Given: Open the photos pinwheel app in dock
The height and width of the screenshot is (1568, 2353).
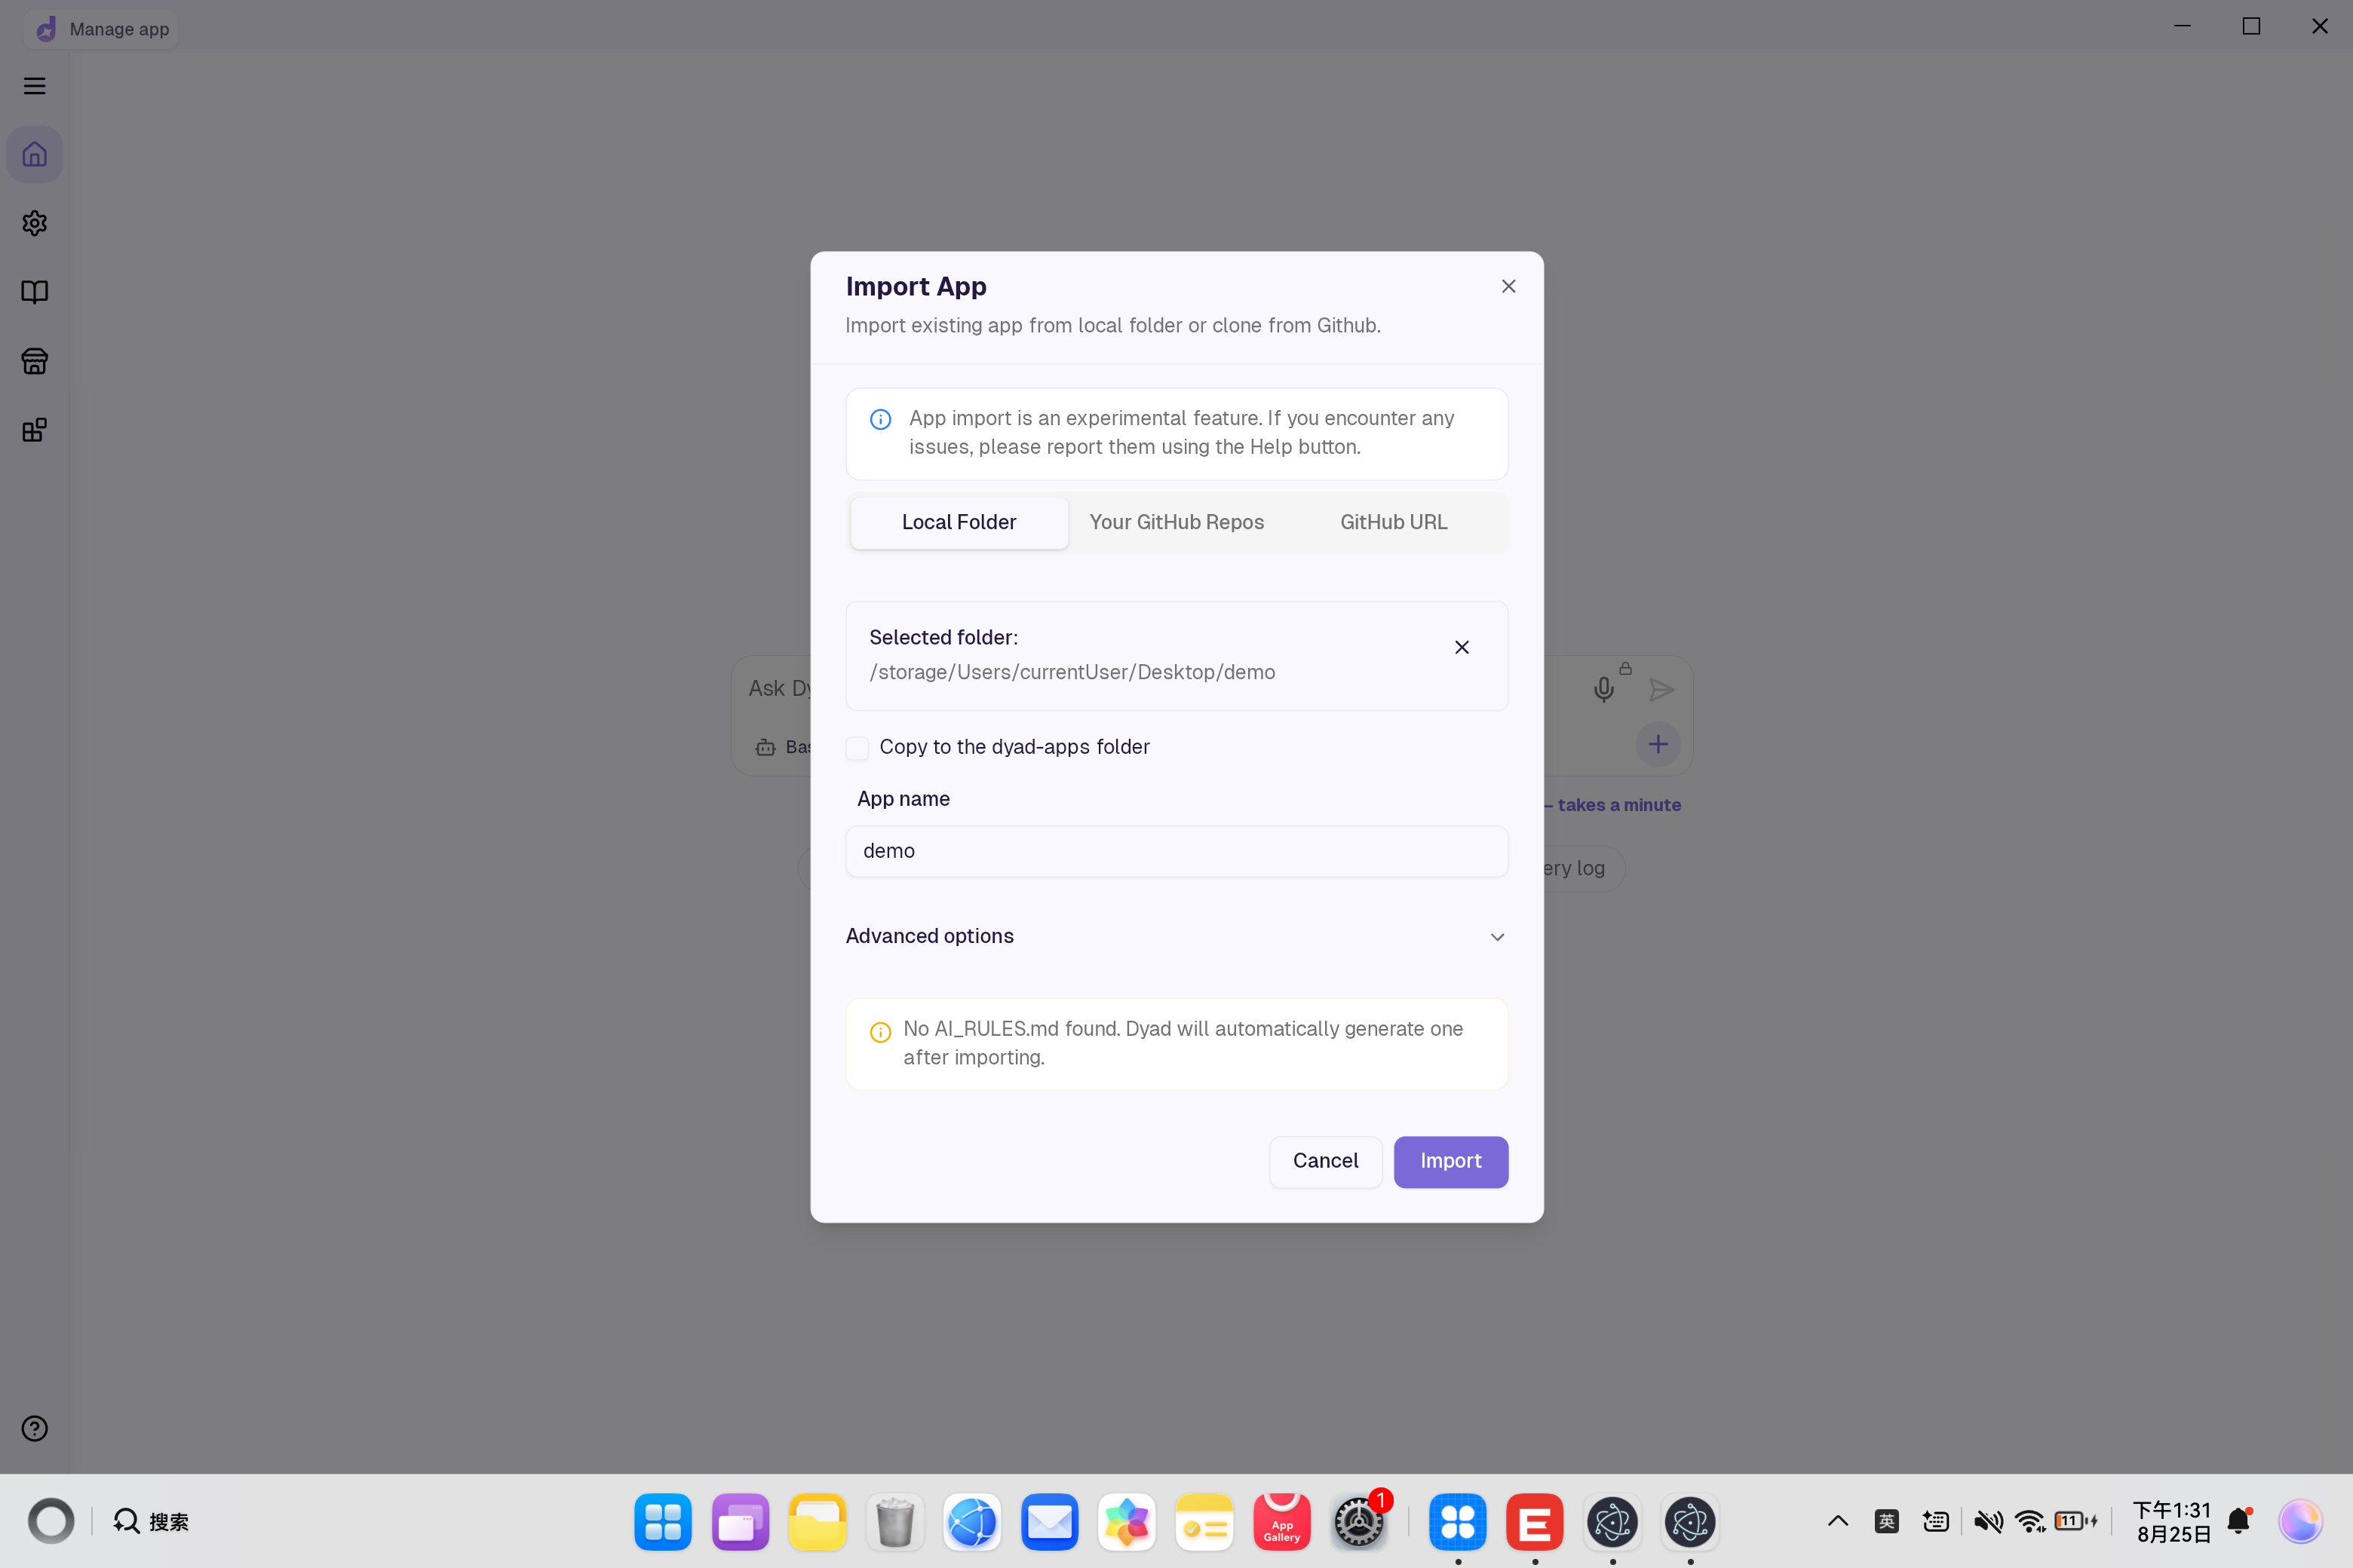Looking at the screenshot, I should [x=1127, y=1522].
